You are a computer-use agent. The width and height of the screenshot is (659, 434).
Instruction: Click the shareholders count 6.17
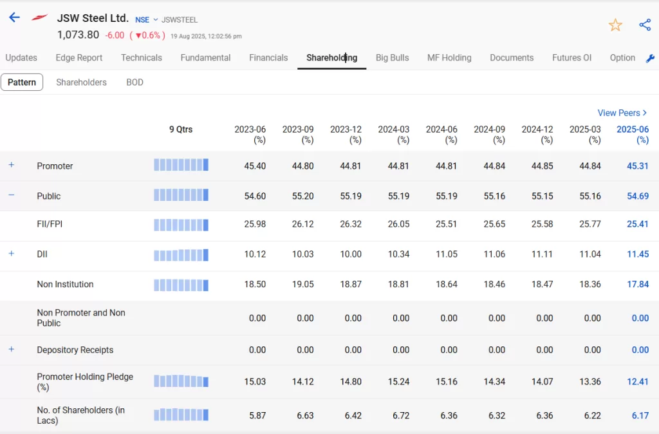point(640,415)
